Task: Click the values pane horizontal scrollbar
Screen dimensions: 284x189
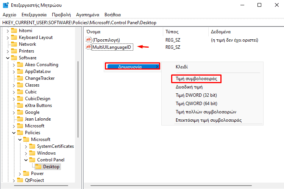Action: point(171,186)
